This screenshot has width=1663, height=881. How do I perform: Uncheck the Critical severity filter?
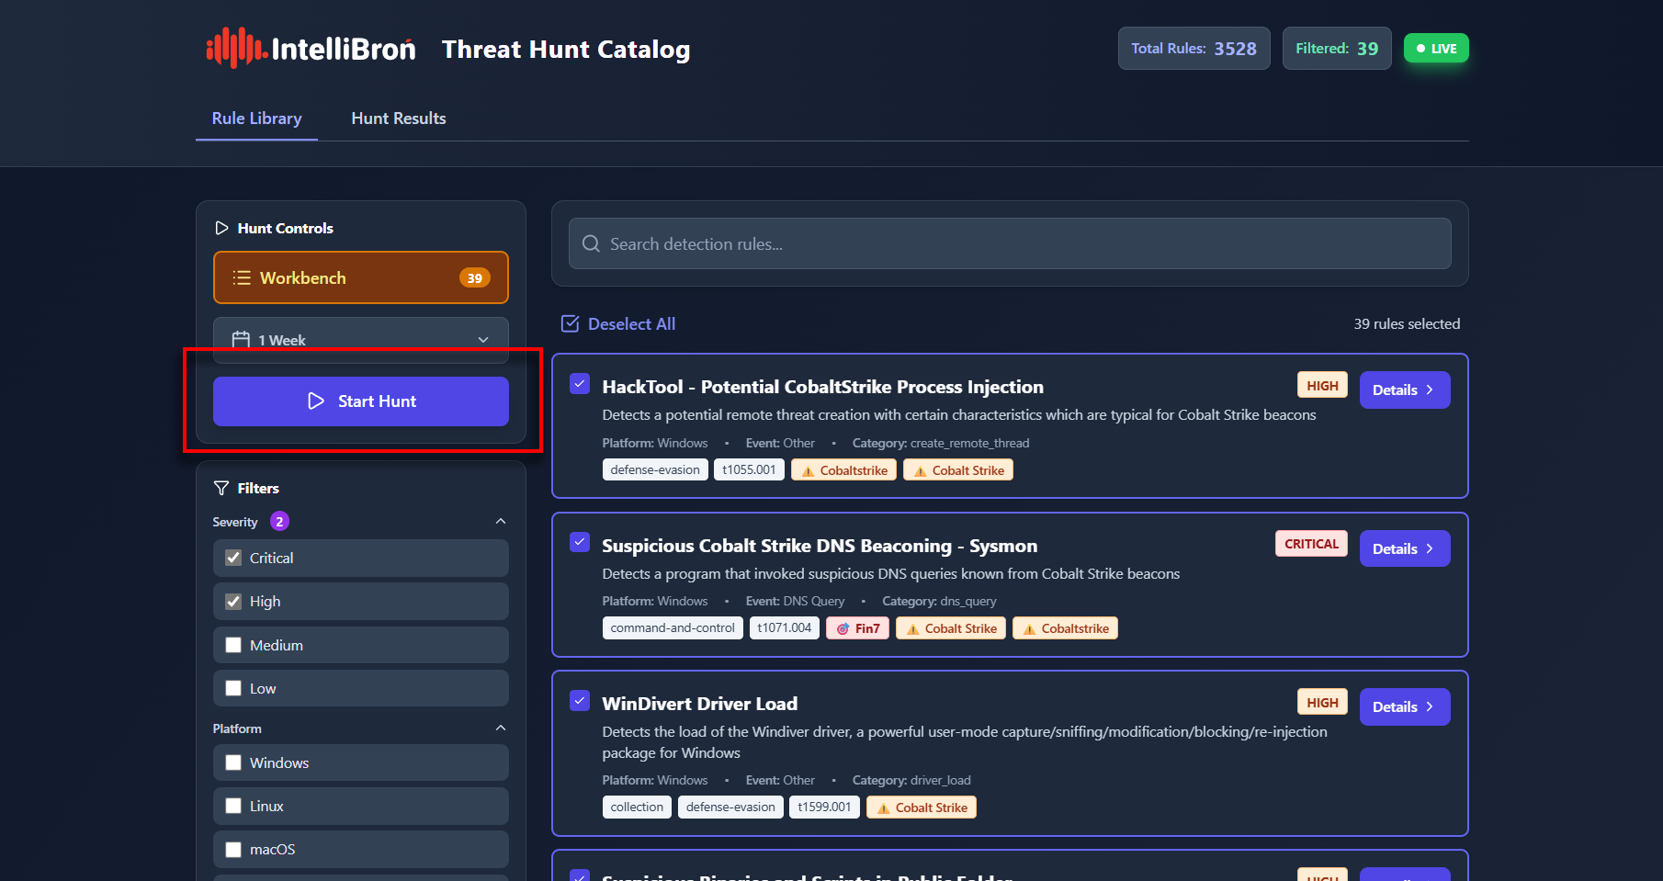(x=234, y=559)
